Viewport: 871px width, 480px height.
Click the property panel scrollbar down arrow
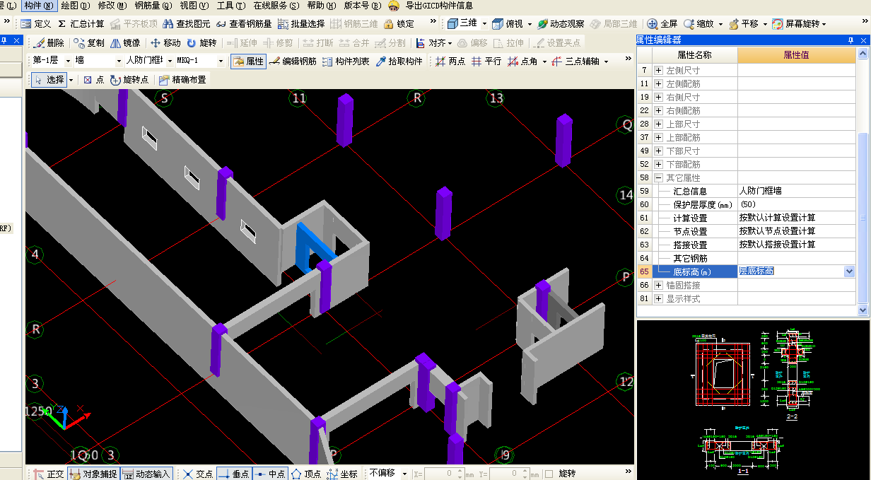tap(863, 310)
